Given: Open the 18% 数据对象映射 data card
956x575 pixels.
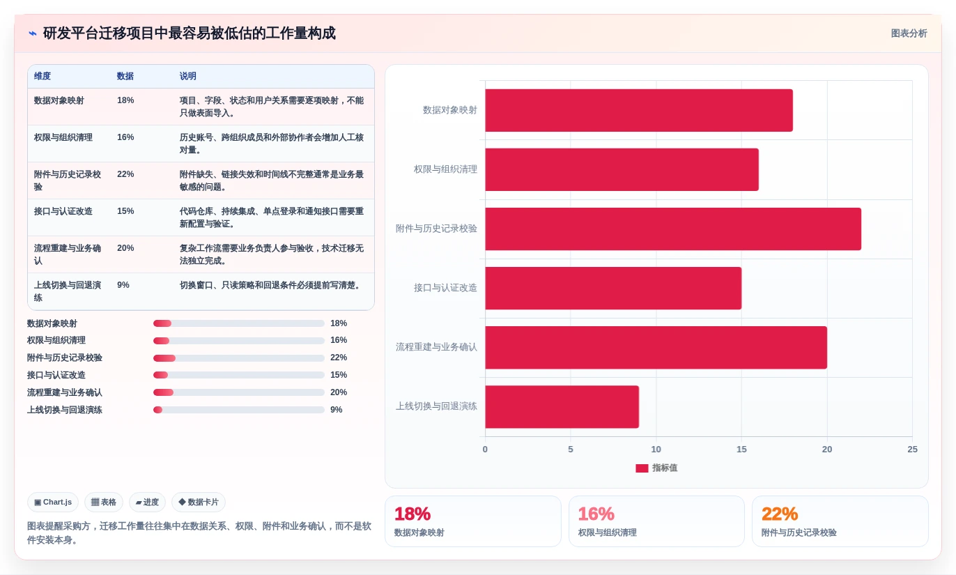Looking at the screenshot, I should point(472,521).
